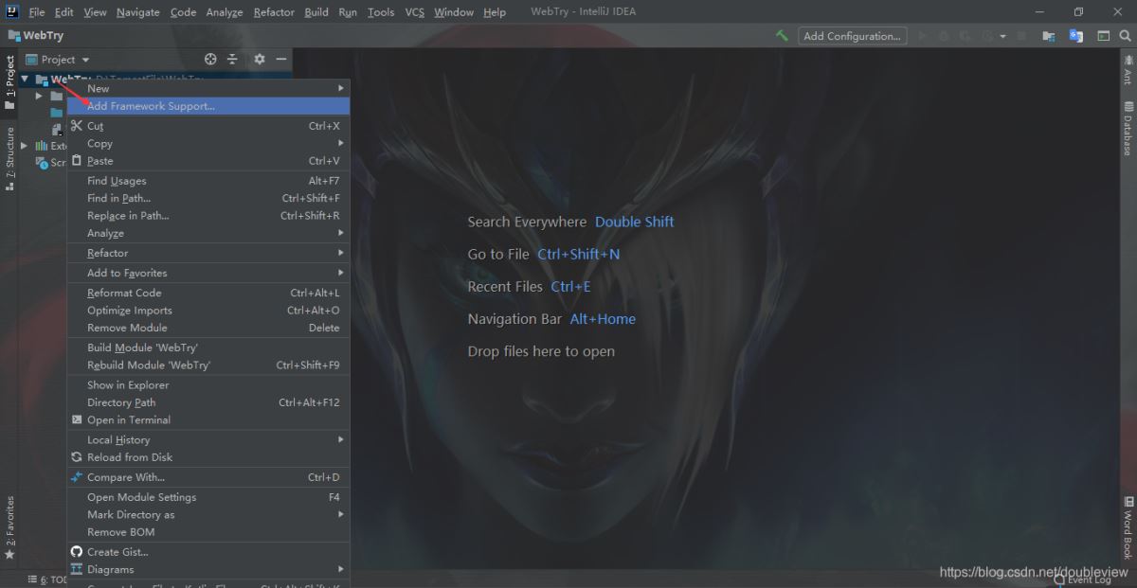Collapse the WebTry root tree node
The image size is (1137, 588).
(25, 80)
